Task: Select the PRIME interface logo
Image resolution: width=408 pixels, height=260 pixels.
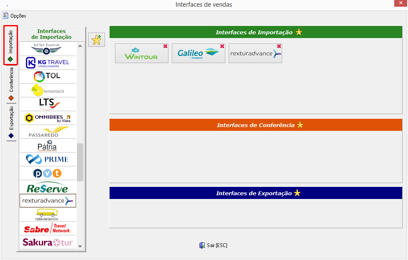Action: 48,159
